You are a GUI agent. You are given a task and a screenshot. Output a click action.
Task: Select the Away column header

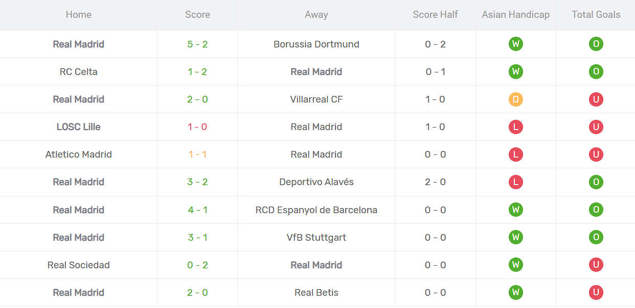(316, 15)
